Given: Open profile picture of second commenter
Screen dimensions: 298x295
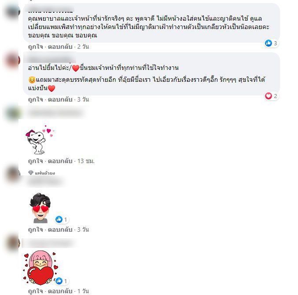Looking at the screenshot, I should (x=12, y=60).
